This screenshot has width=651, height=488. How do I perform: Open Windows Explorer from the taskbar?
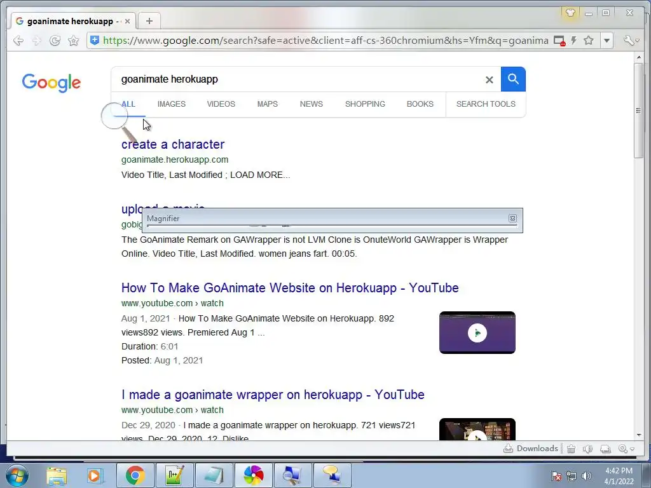pos(57,475)
